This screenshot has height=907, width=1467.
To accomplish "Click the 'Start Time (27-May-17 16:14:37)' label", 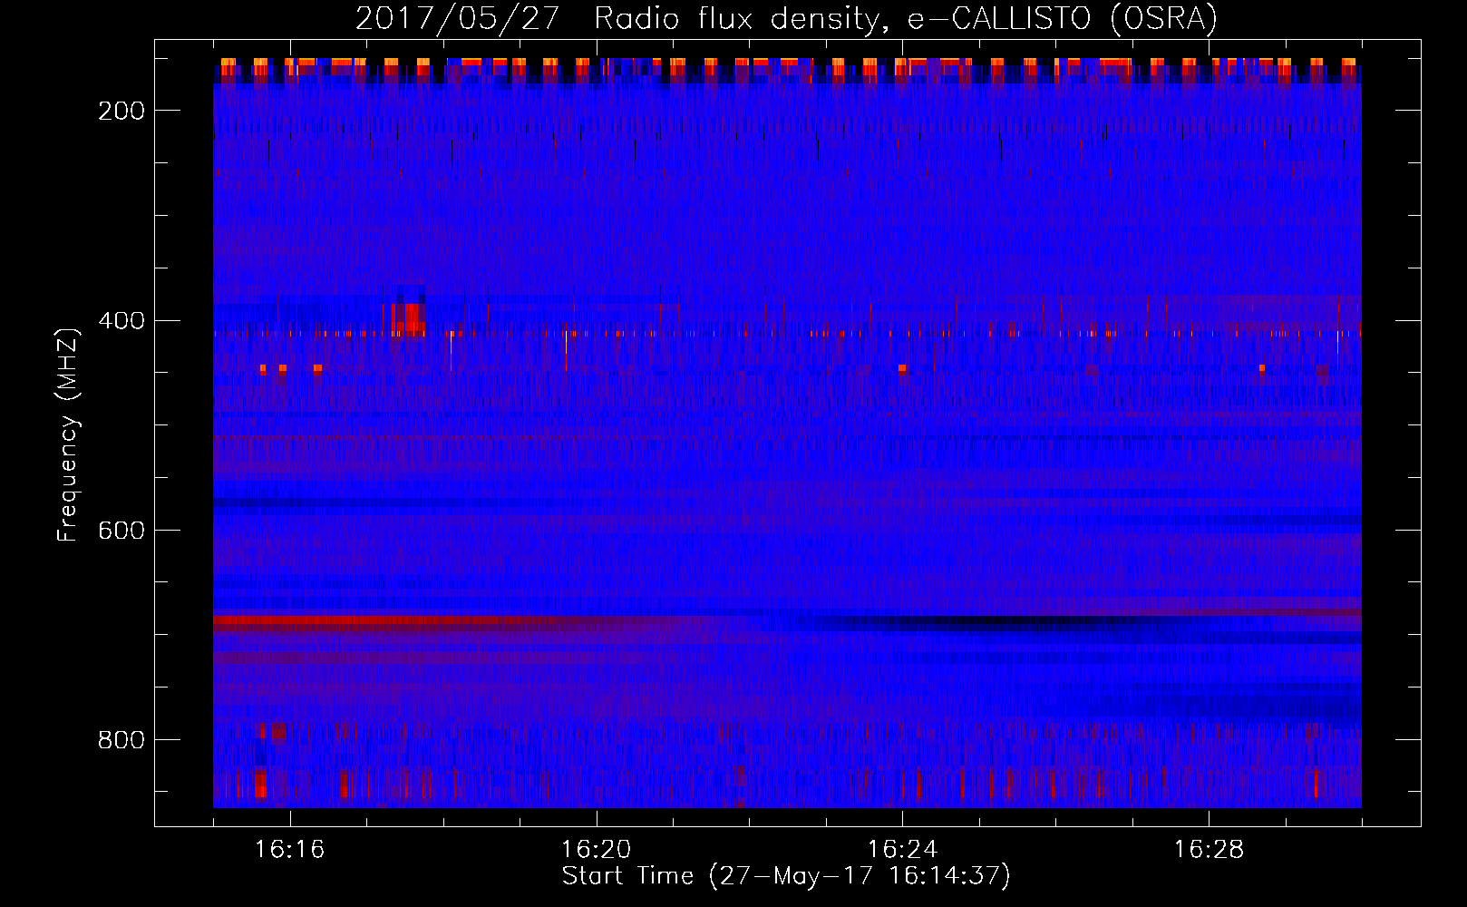I will point(786,876).
